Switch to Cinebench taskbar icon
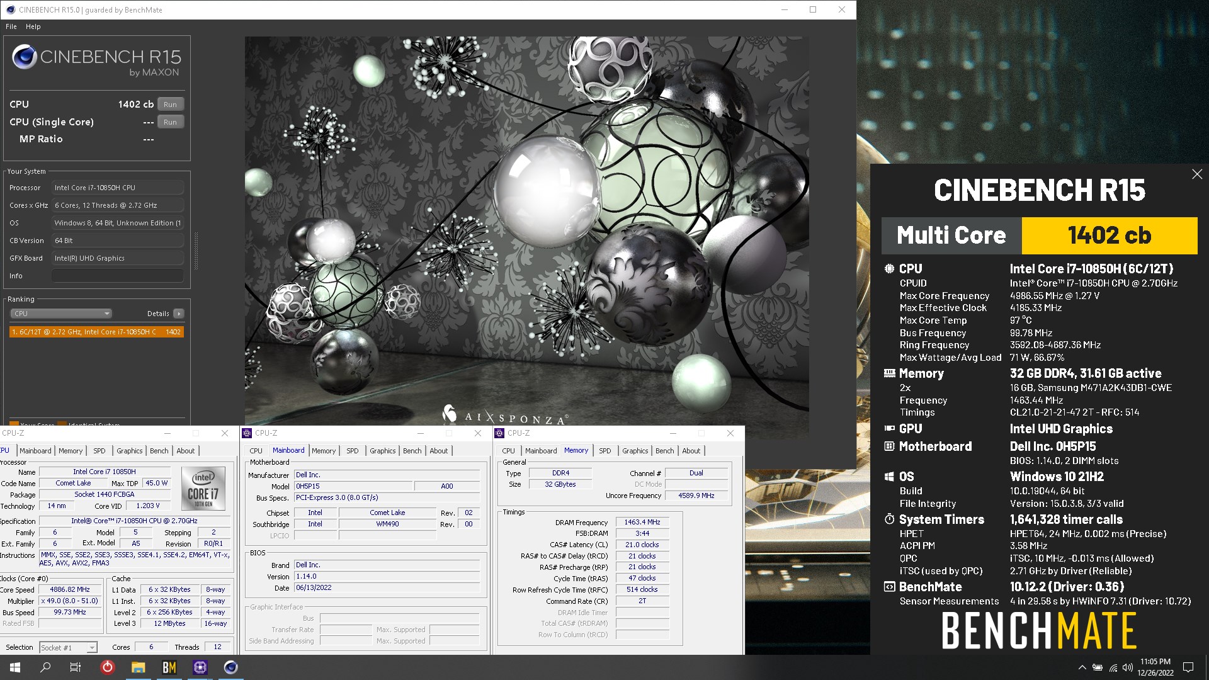Viewport: 1209px width, 680px height. click(231, 667)
